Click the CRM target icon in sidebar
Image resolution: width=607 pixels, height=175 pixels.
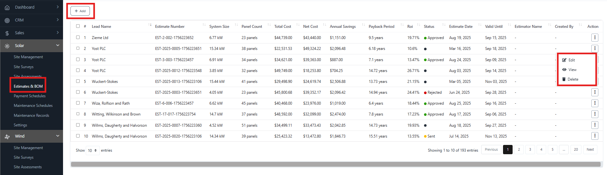[7, 20]
